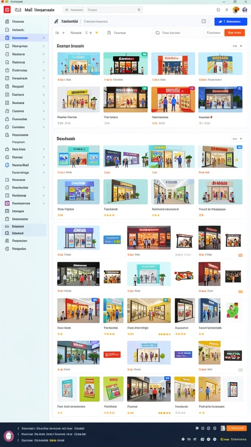Click into the header search input field
Viewport: 251px width, 447px height.
pos(115,10)
